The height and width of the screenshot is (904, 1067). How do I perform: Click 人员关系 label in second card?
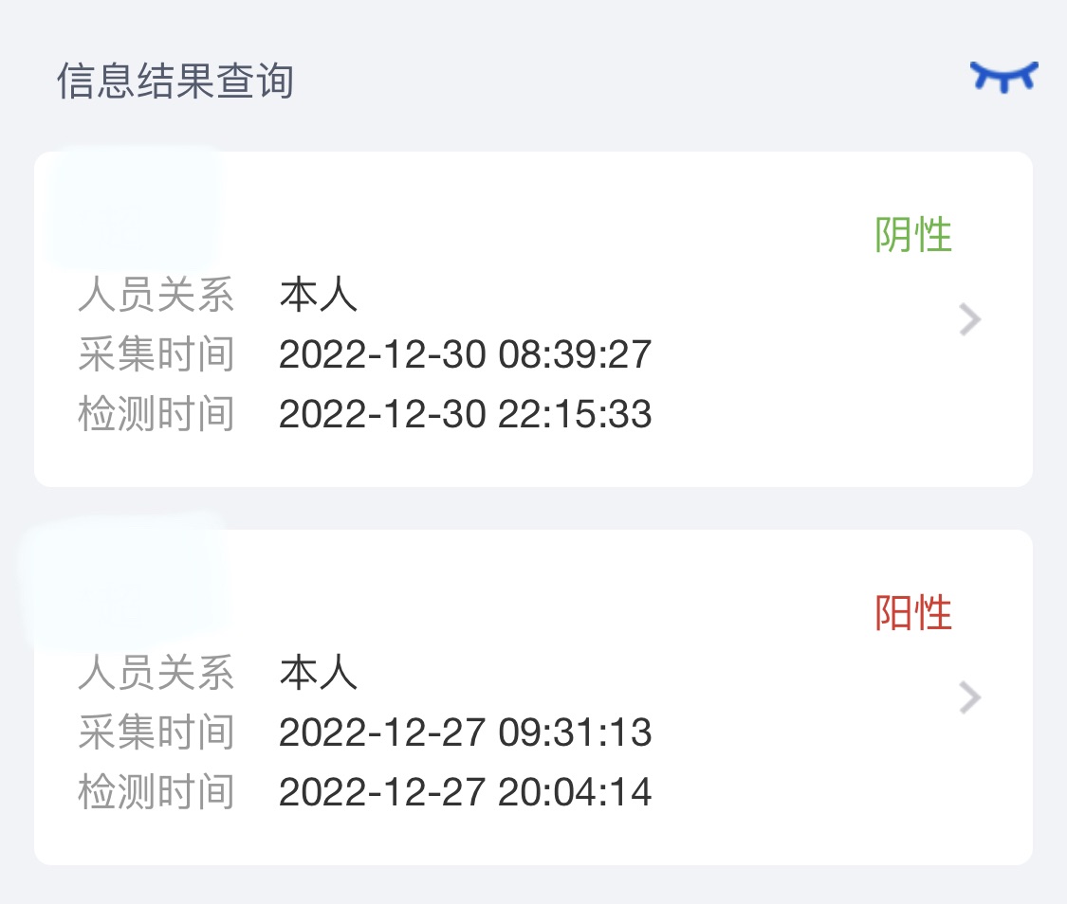(x=156, y=674)
